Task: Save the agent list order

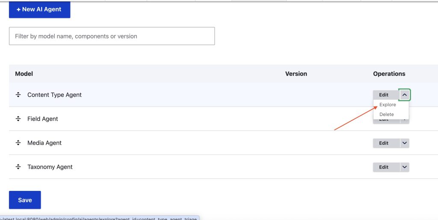Action: [25, 200]
